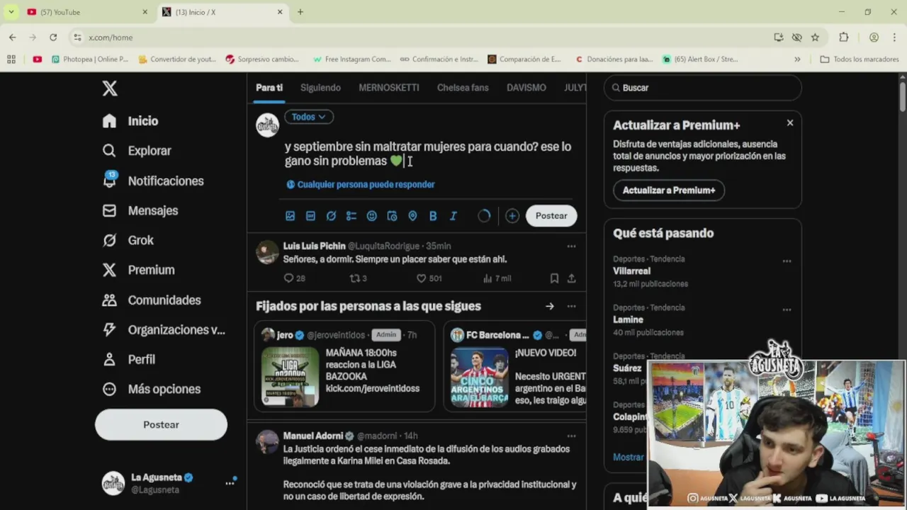Expand Más opciones in the sidebar

151,389
